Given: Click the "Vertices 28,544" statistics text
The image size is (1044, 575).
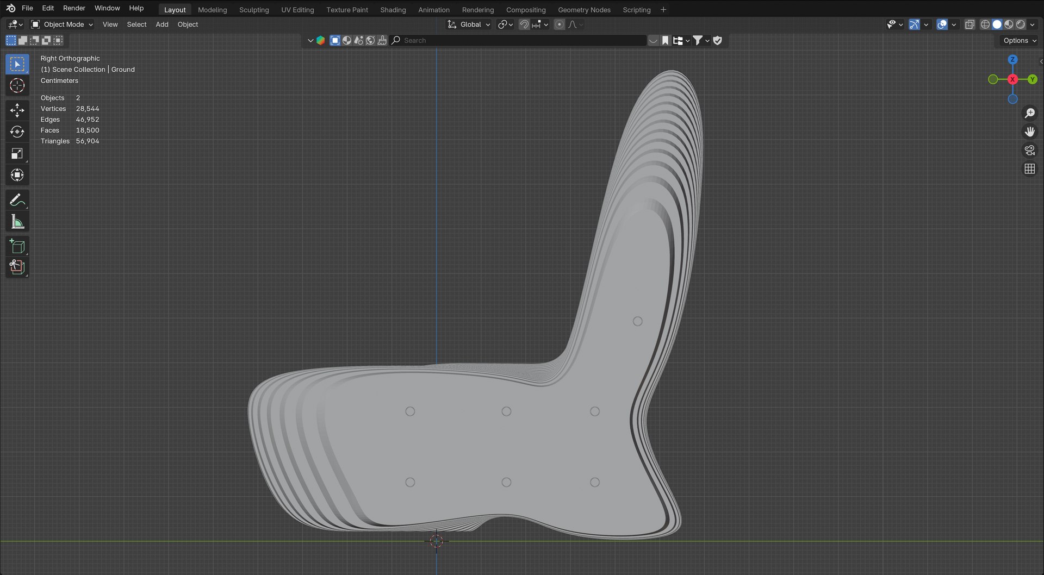Looking at the screenshot, I should coord(70,109).
